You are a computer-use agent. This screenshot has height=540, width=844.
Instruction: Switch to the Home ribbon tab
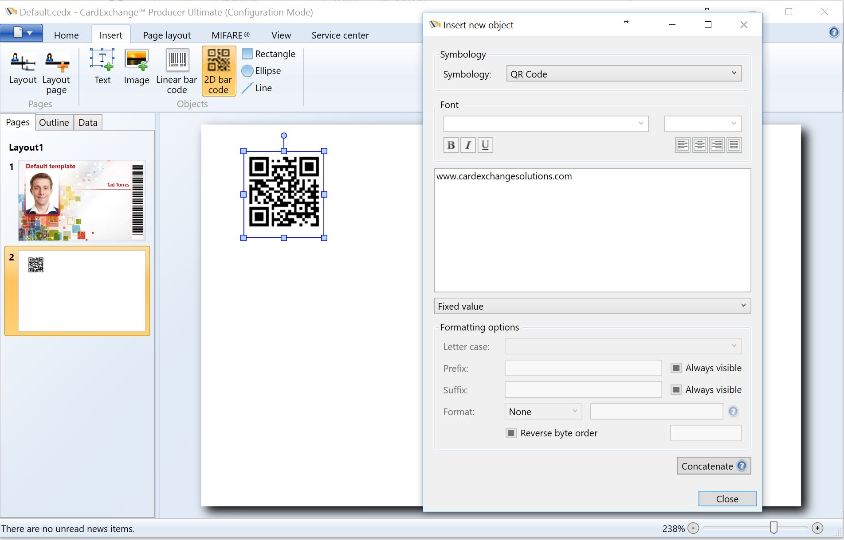pyautogui.click(x=67, y=35)
